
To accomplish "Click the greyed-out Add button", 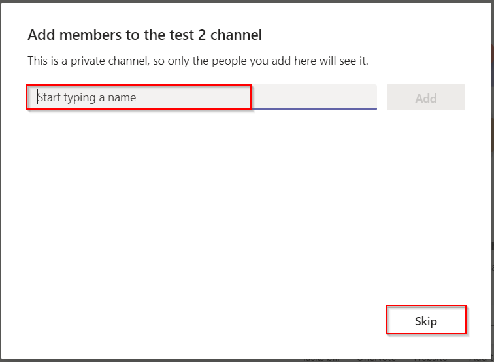I will point(425,98).
